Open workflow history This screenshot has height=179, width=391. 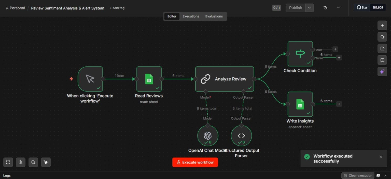[325, 8]
